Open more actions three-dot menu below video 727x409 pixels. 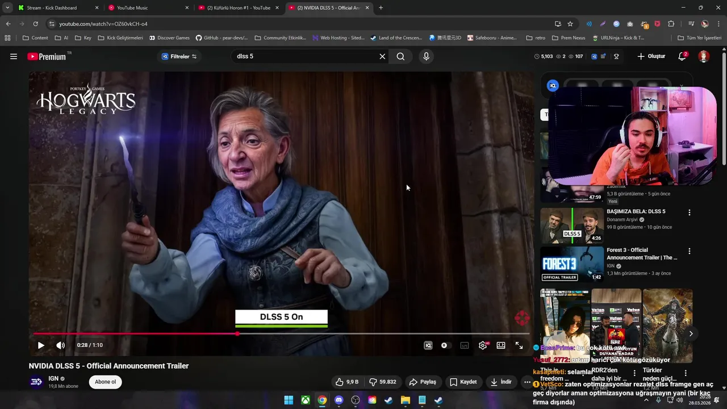(528, 382)
